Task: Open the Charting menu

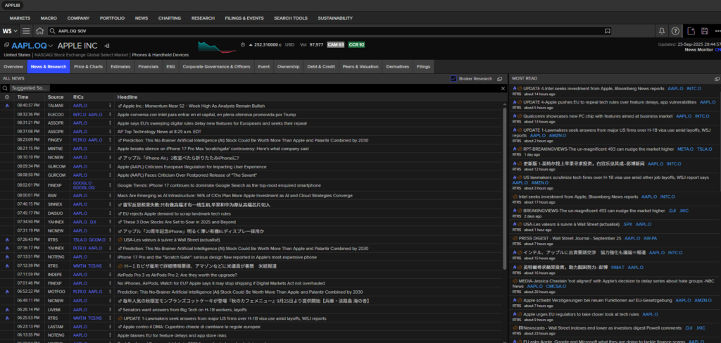Action: click(170, 17)
